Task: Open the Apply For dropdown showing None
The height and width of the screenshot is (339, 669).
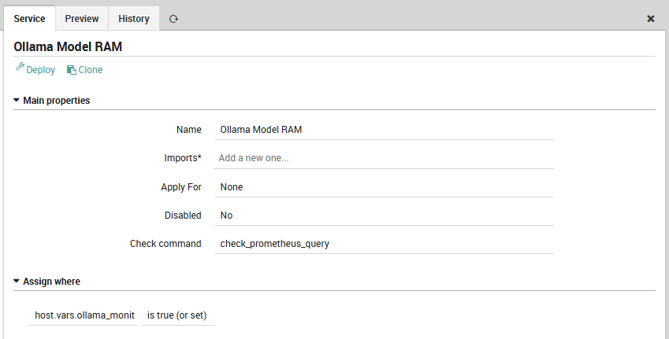Action: click(384, 187)
